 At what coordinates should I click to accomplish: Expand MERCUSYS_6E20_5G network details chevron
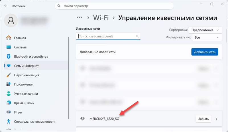216,119
